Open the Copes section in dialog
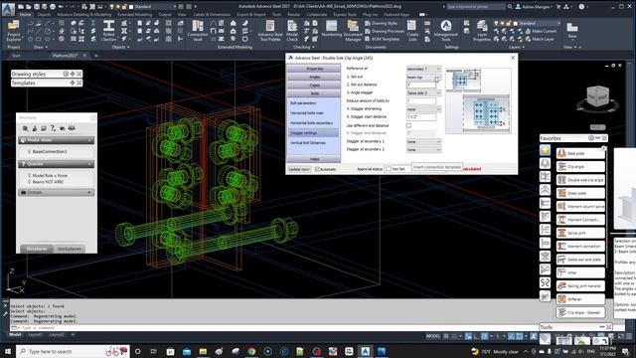636x358 pixels. (314, 86)
